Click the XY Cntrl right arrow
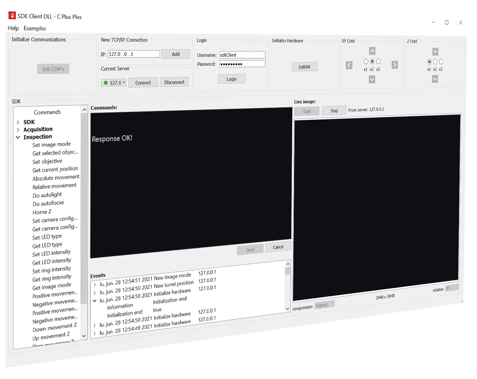This screenshot has height=379, width=477. tap(395, 65)
